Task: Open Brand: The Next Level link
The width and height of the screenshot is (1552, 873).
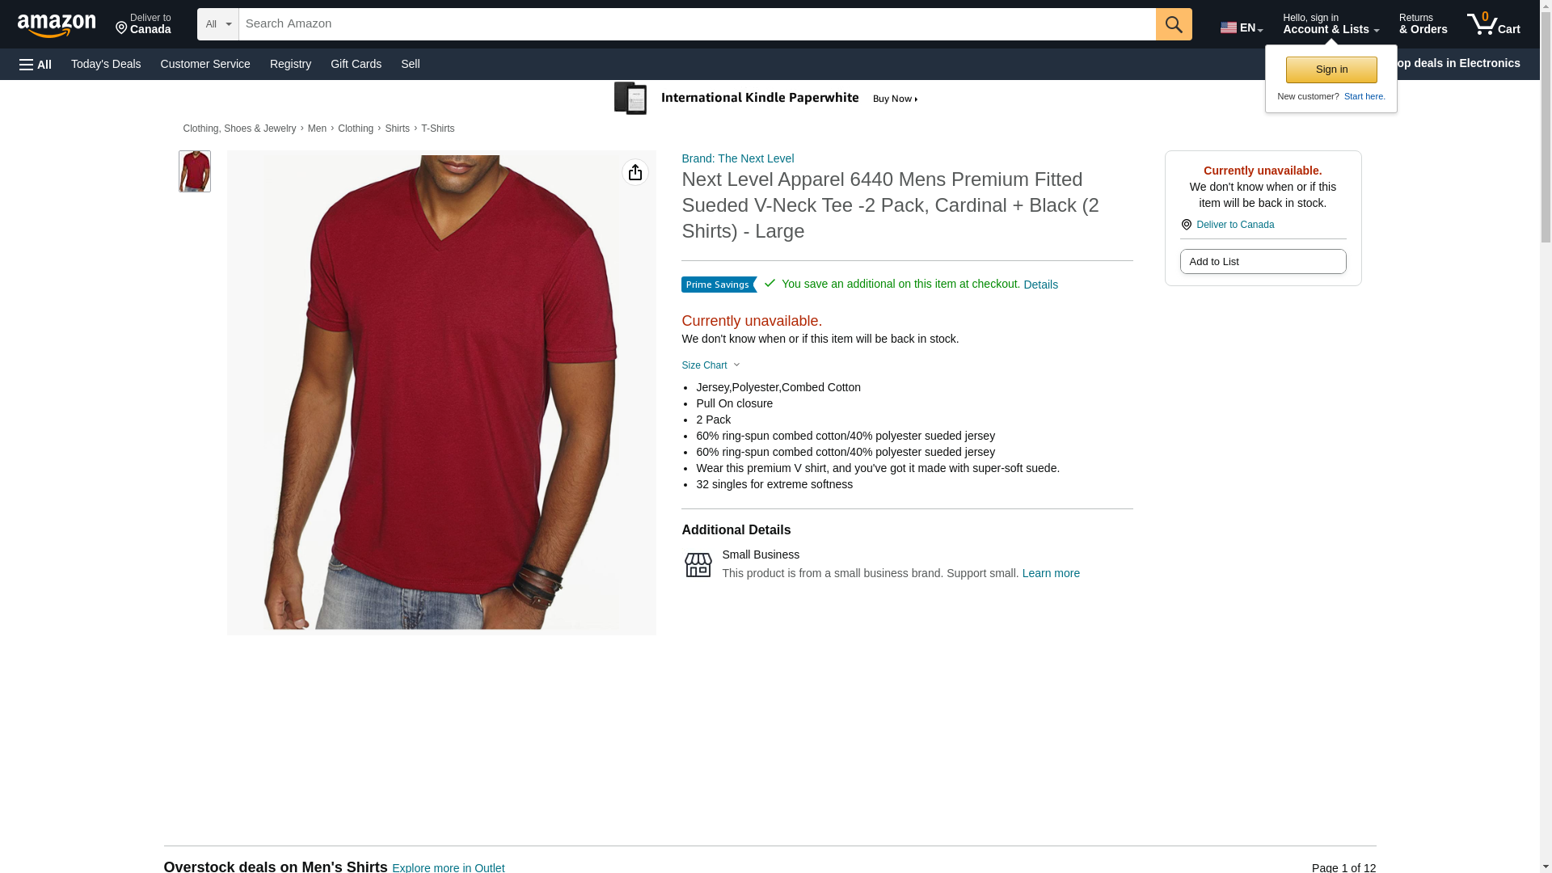Action: [x=737, y=158]
